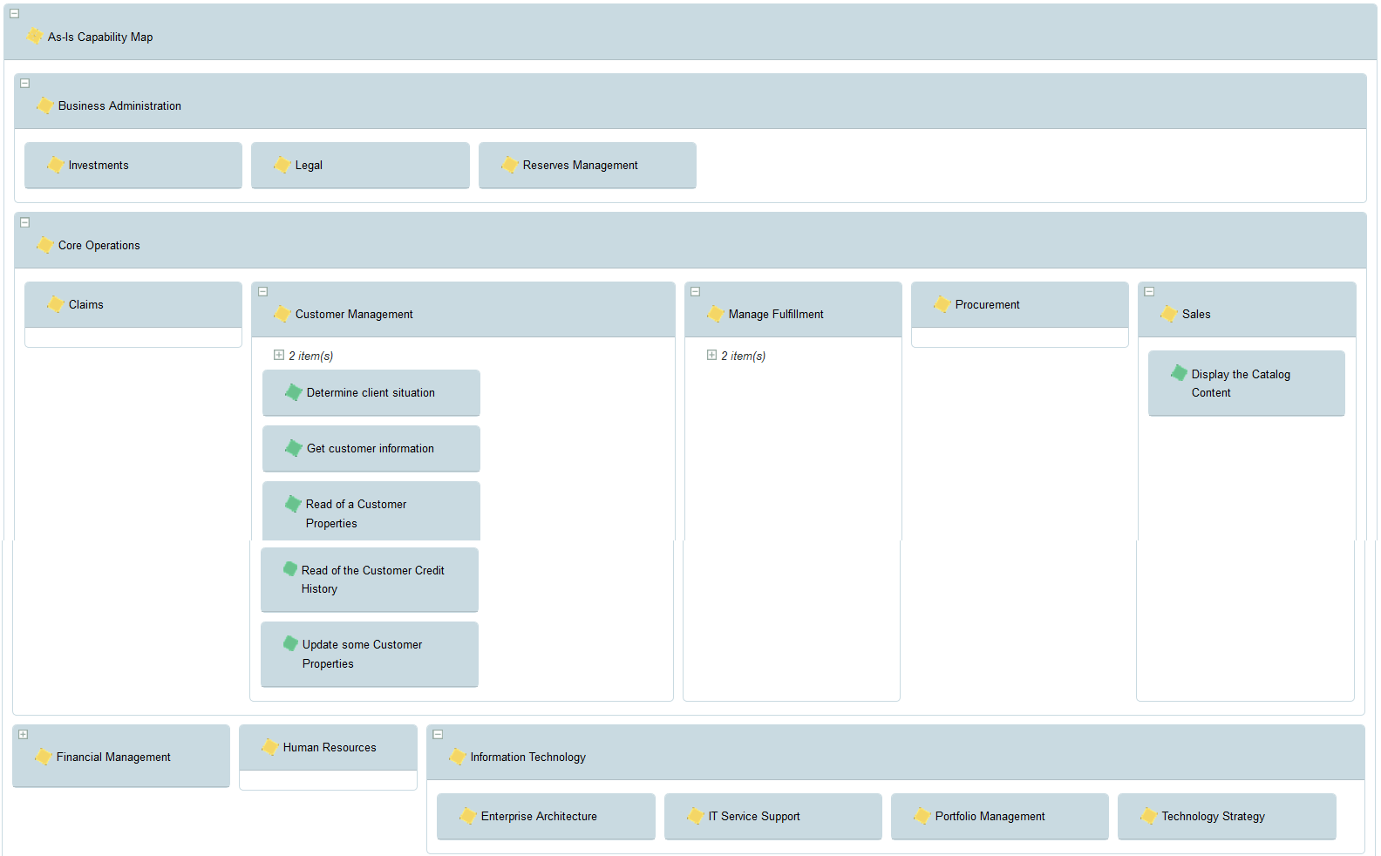This screenshot has width=1381, height=856.
Task: Expand the 2 item(s) under Customer Management
Action: click(279, 356)
